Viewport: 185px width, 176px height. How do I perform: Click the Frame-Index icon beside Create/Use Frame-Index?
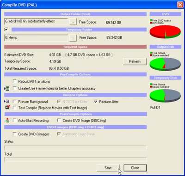coord(7,89)
